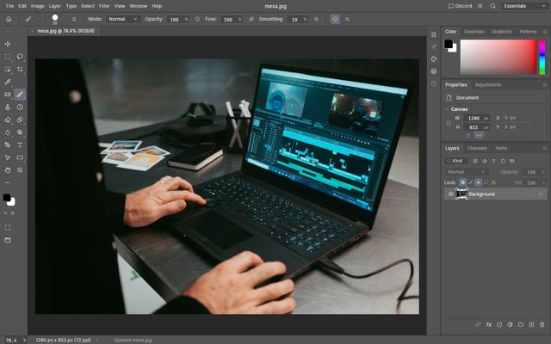The width and height of the screenshot is (551, 344).
Task: Create new adjustment layer icon
Action: (x=510, y=325)
